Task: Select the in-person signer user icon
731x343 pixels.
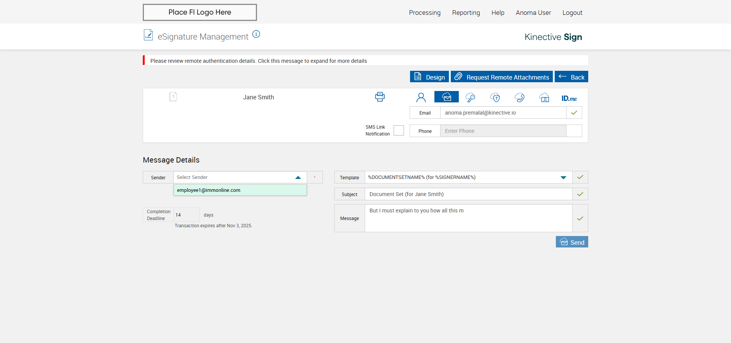Action: [421, 97]
